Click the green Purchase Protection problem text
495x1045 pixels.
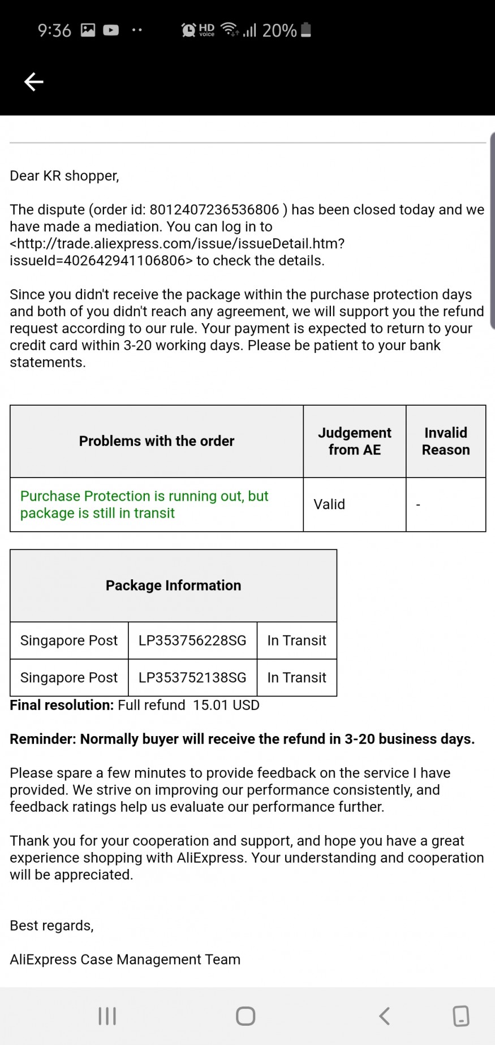[x=144, y=505]
